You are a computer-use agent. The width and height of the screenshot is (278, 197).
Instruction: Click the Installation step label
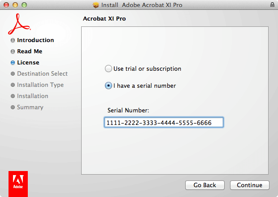(x=33, y=96)
